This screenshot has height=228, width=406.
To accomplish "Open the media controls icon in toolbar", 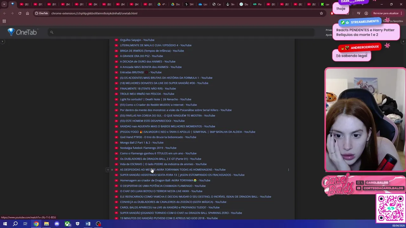I will (358, 13).
